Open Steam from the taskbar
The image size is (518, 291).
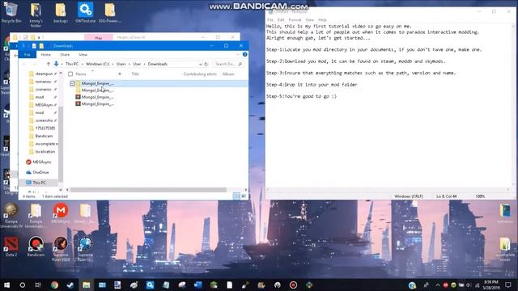pos(70,285)
